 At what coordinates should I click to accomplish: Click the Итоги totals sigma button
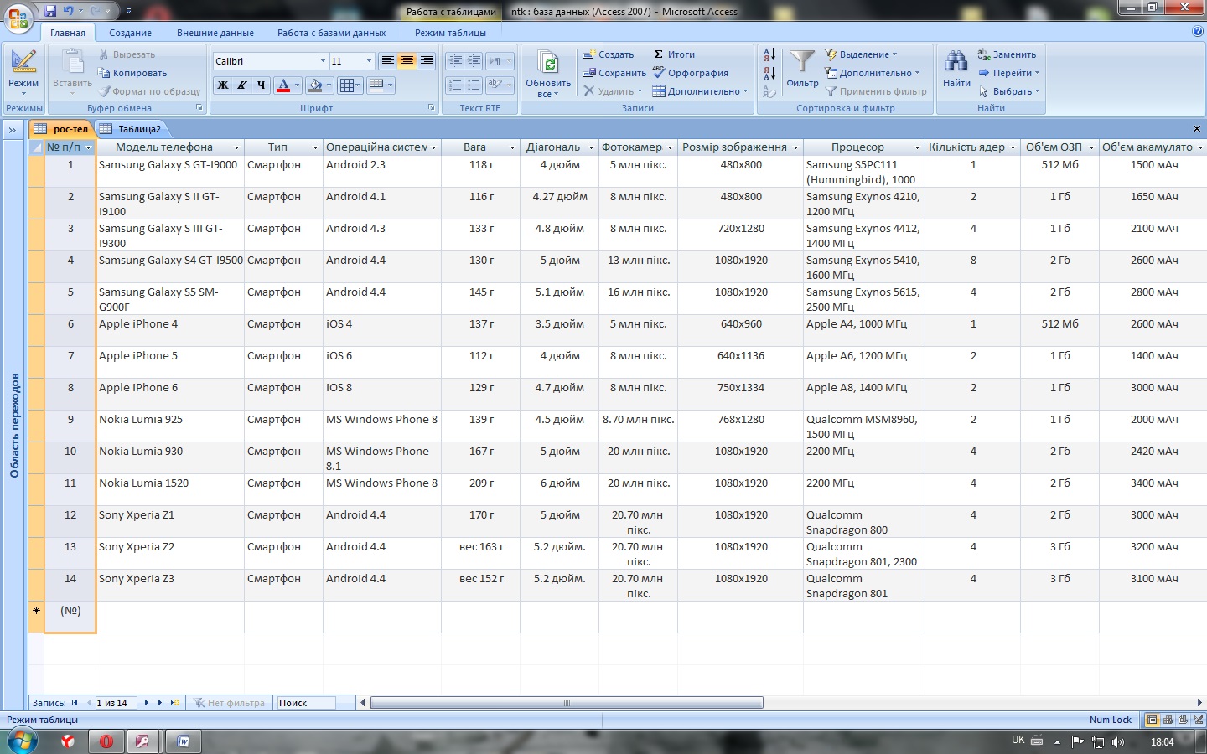click(x=674, y=54)
